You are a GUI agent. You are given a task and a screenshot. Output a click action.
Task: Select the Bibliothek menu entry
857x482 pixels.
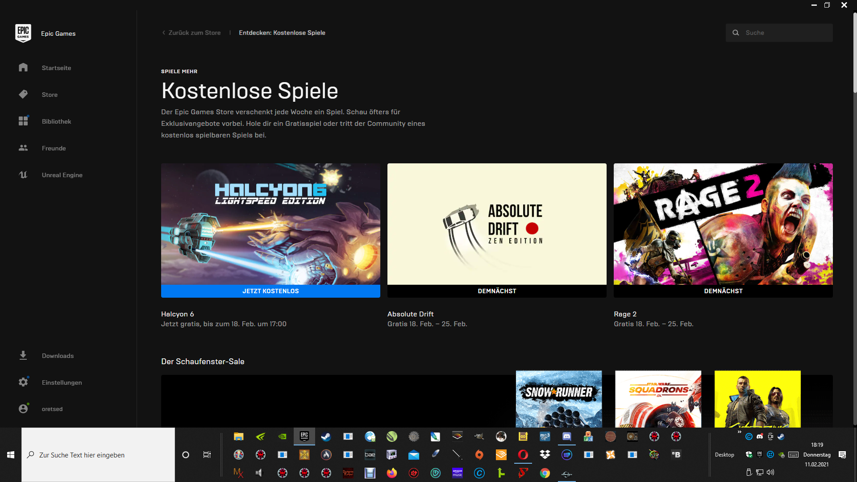coord(56,121)
